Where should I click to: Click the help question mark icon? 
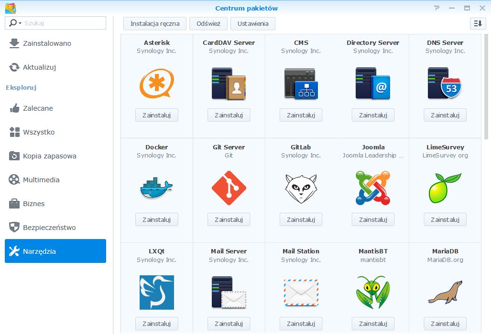pos(437,8)
